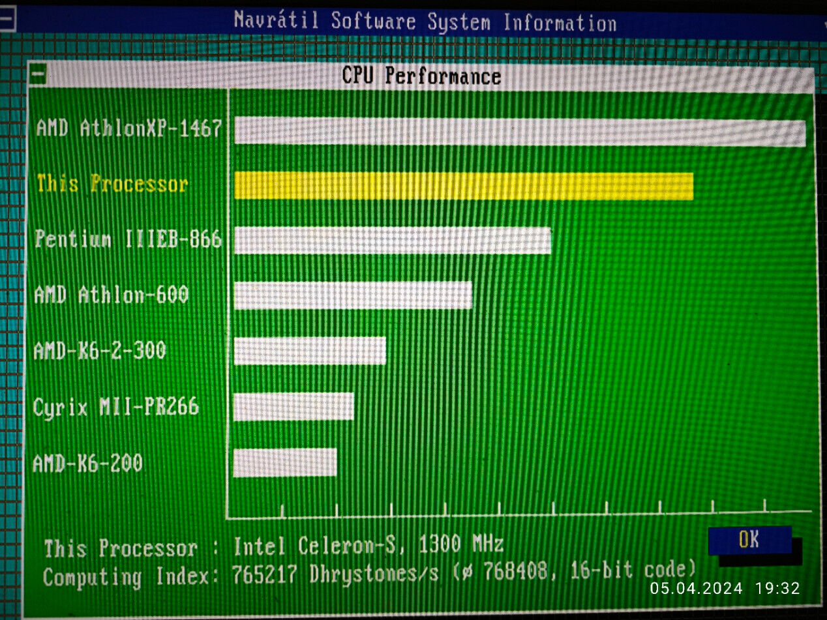Viewport: 827px width, 620px height.
Task: Click the 'CPU Performance' title bar
Action: [421, 76]
